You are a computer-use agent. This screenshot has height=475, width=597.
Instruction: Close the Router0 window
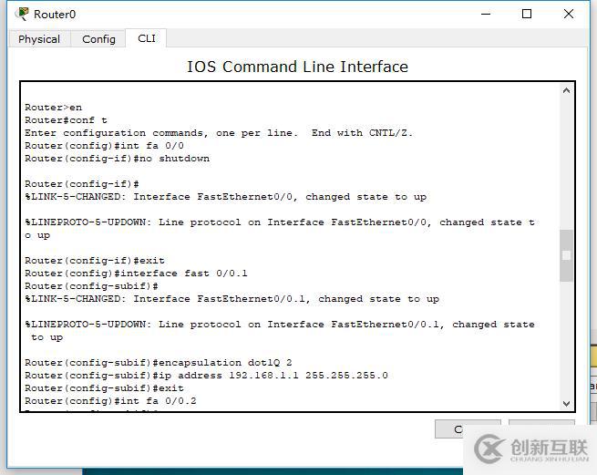coord(569,15)
